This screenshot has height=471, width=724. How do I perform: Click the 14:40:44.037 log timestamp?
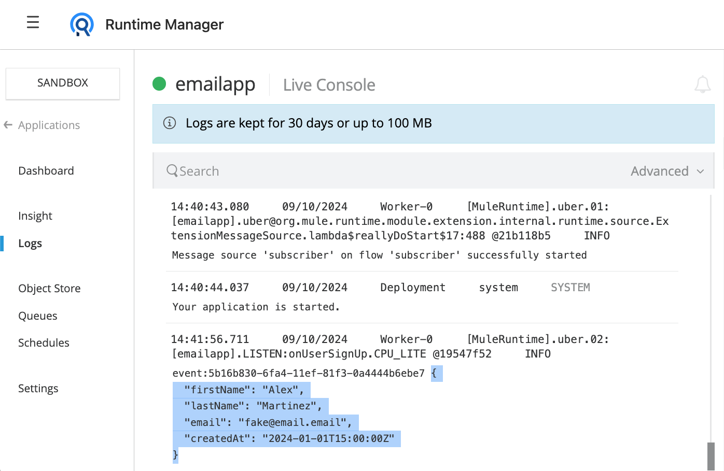pos(210,288)
